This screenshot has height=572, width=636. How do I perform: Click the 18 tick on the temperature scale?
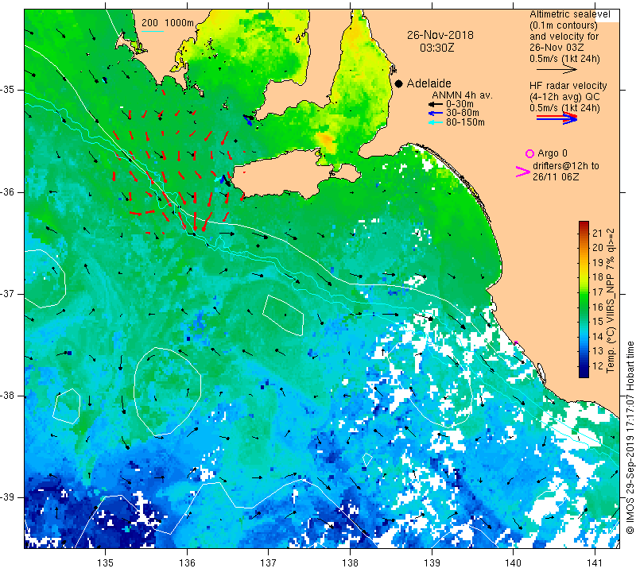point(598,277)
